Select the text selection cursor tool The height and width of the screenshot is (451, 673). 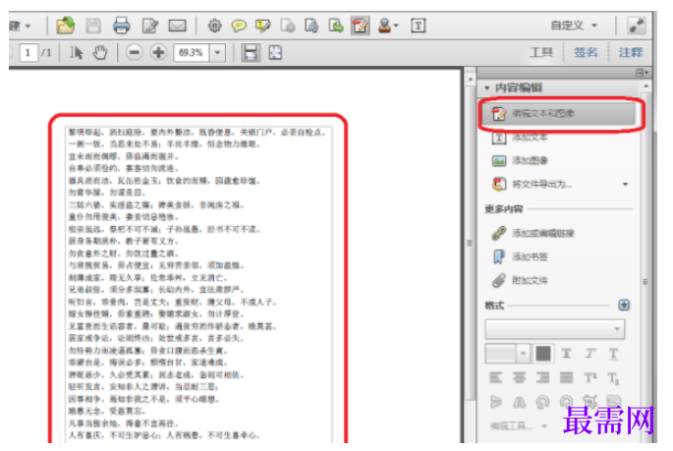[x=77, y=53]
